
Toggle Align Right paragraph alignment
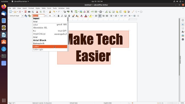[103, 16]
